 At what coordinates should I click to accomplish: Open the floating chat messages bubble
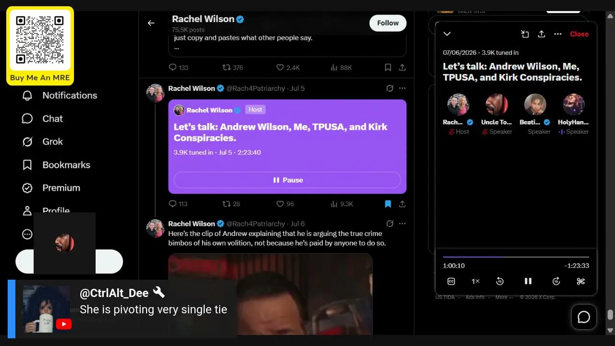(584, 317)
